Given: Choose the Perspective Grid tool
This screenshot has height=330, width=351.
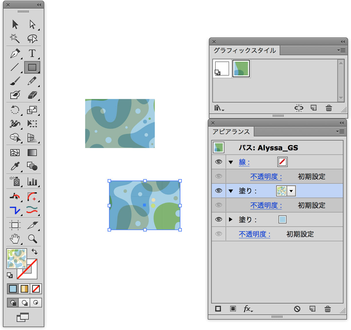Looking at the screenshot, I should [x=32, y=138].
